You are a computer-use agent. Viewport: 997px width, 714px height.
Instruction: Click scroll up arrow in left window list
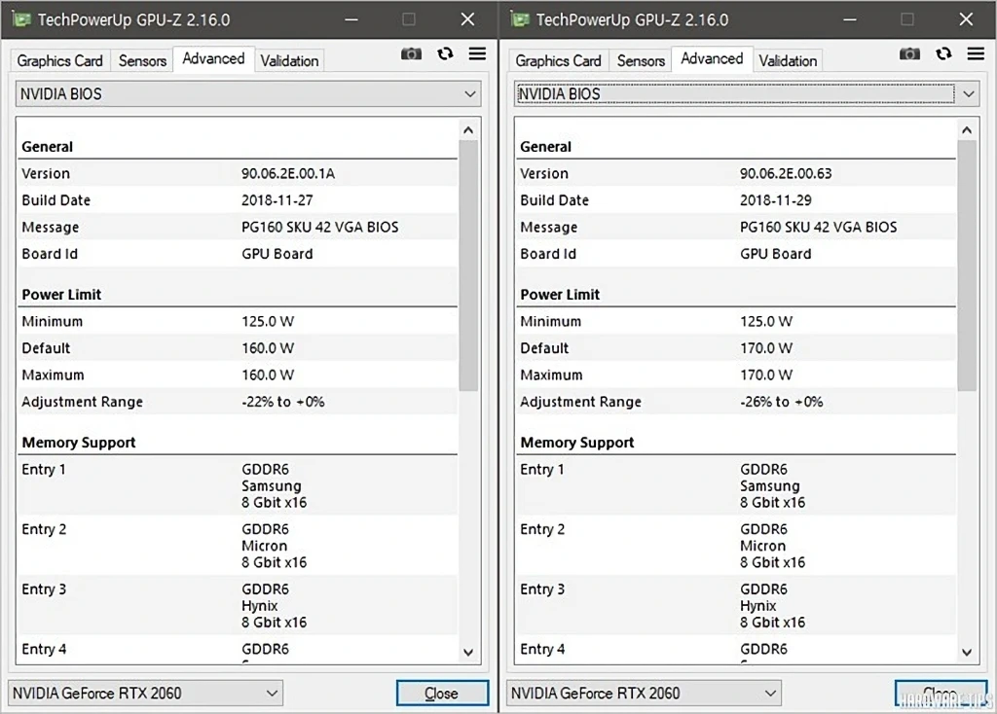coord(468,130)
